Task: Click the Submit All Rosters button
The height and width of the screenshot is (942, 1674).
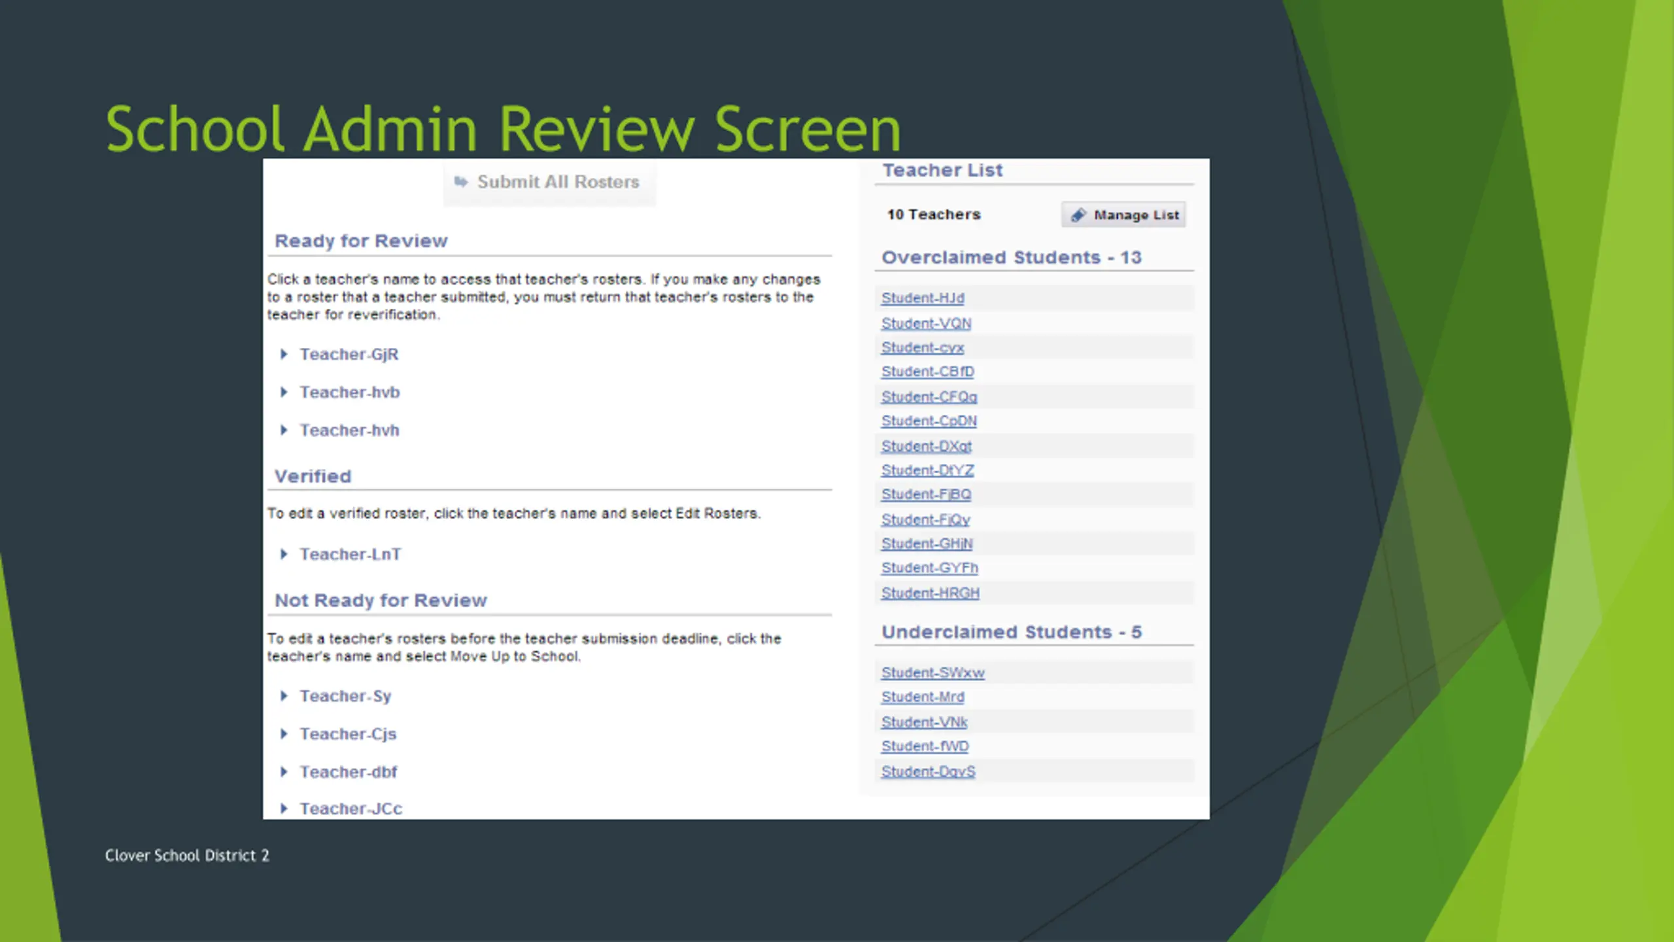Action: tap(549, 183)
